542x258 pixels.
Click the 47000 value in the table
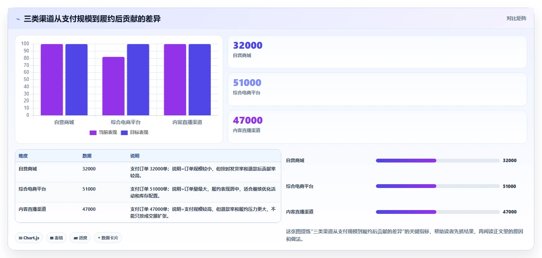click(x=89, y=209)
